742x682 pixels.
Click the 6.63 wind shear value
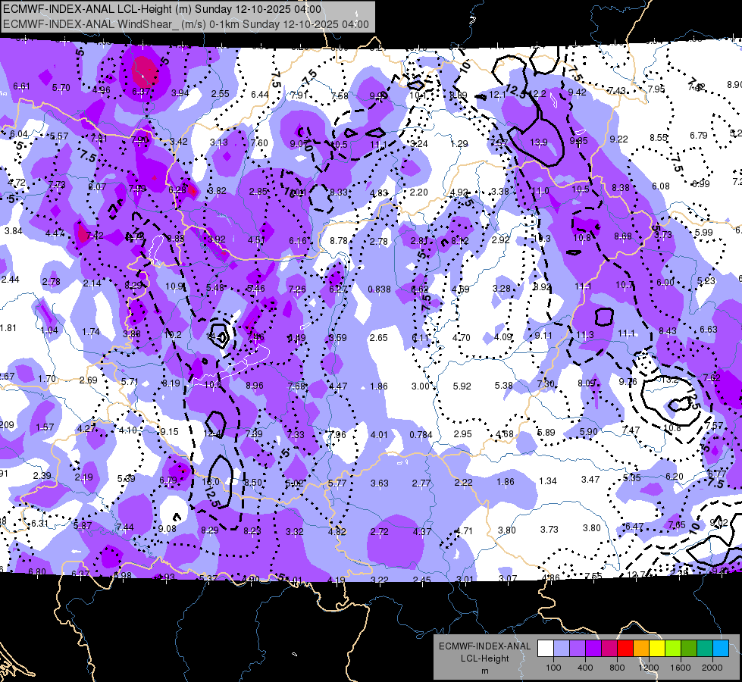709,330
